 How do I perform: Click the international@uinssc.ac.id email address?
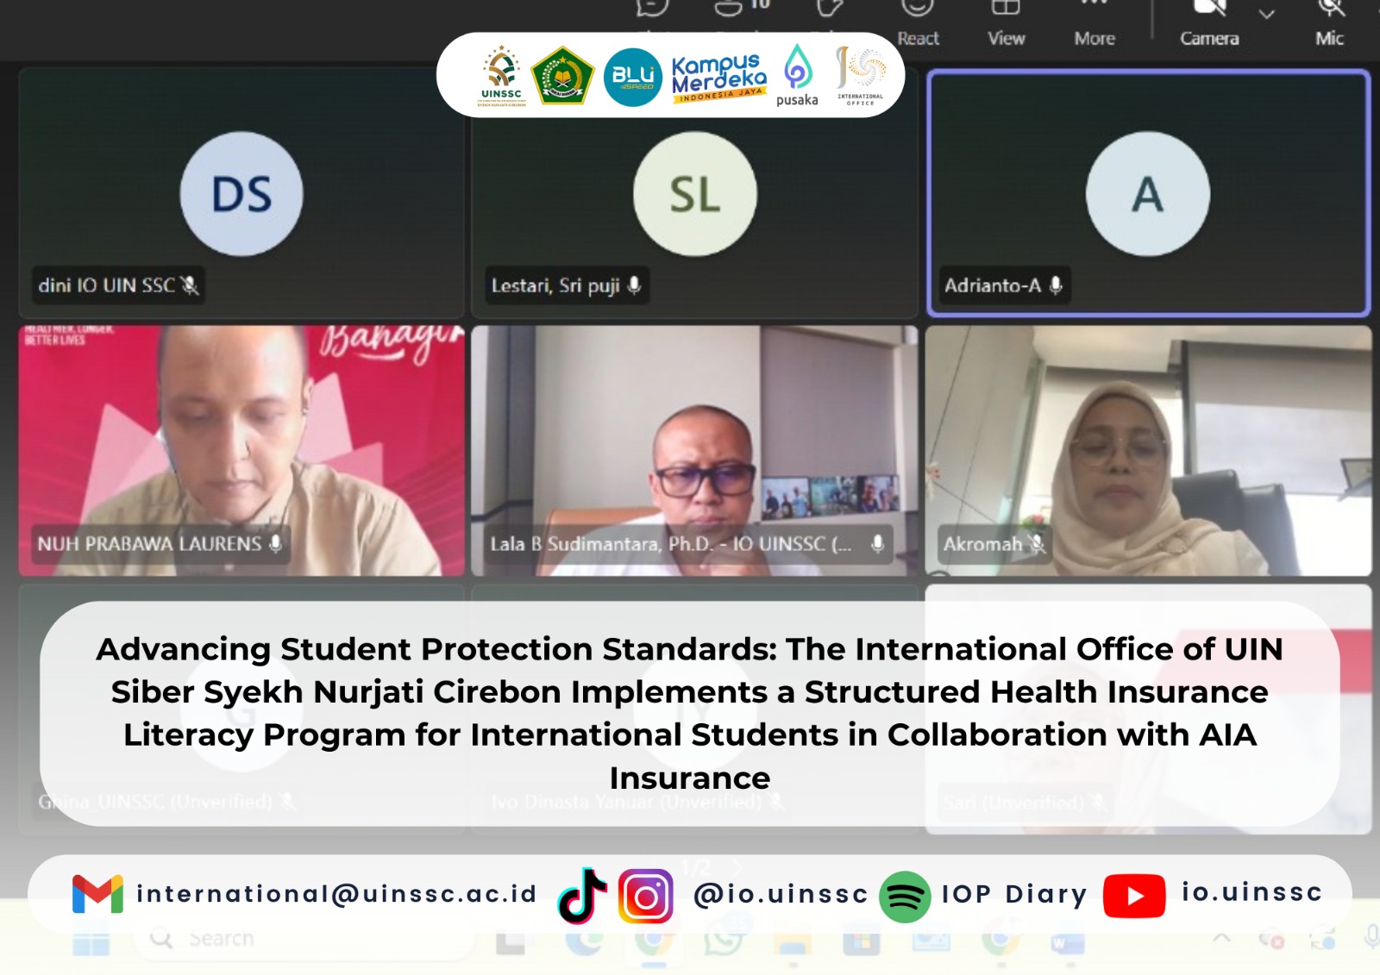click(x=336, y=894)
